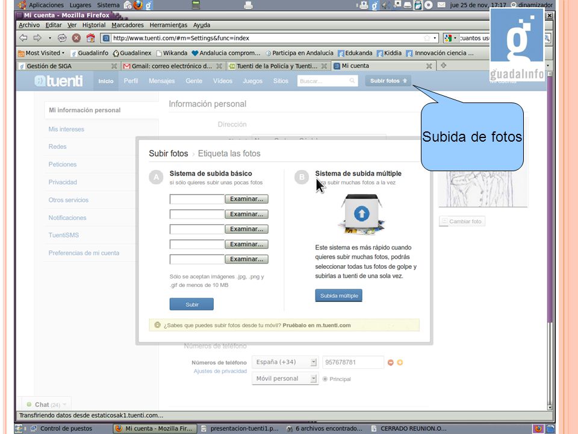The height and width of the screenshot is (434, 578).
Task: Open the Móvil personal phone type dropdown
Action: tap(285, 379)
